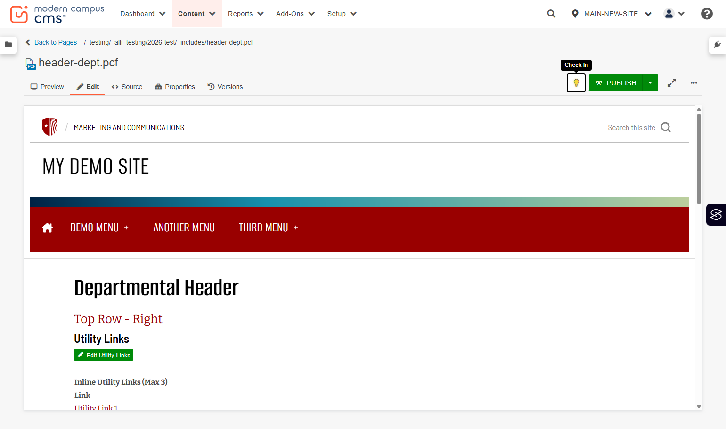Expand DEMO MENU plus in navigation

(126, 227)
